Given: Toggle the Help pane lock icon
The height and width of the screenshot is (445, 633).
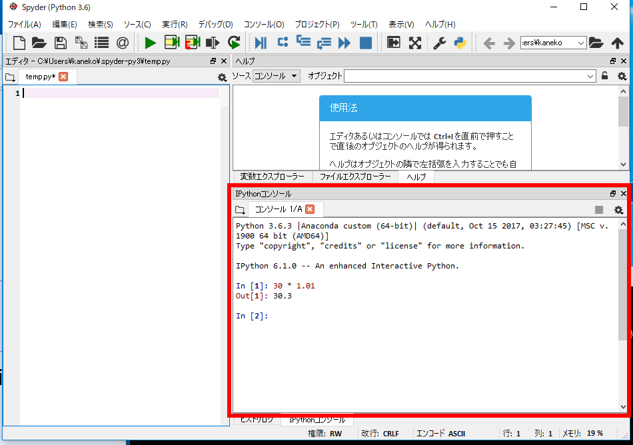Looking at the screenshot, I should pyautogui.click(x=605, y=75).
